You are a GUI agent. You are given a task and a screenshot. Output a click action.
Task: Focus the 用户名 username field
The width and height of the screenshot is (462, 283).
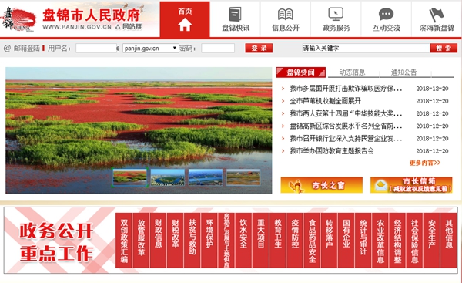pyautogui.click(x=96, y=48)
